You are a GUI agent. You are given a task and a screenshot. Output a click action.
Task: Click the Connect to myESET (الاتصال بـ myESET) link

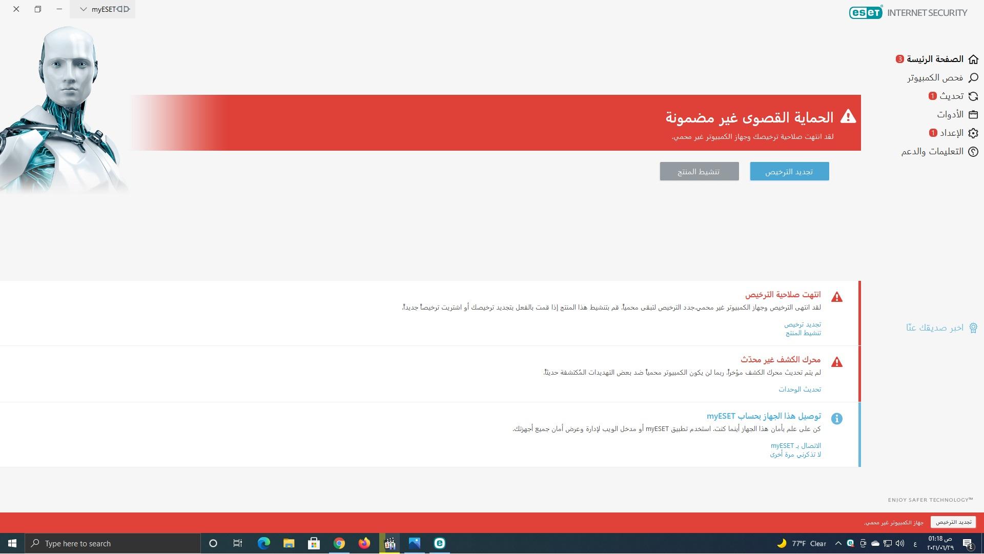(x=796, y=446)
